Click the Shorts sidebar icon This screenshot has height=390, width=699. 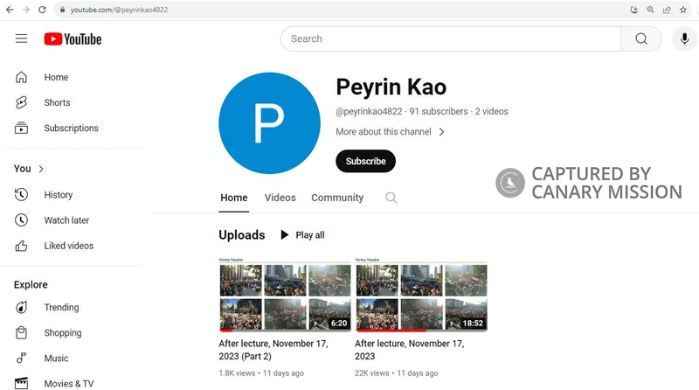point(21,102)
